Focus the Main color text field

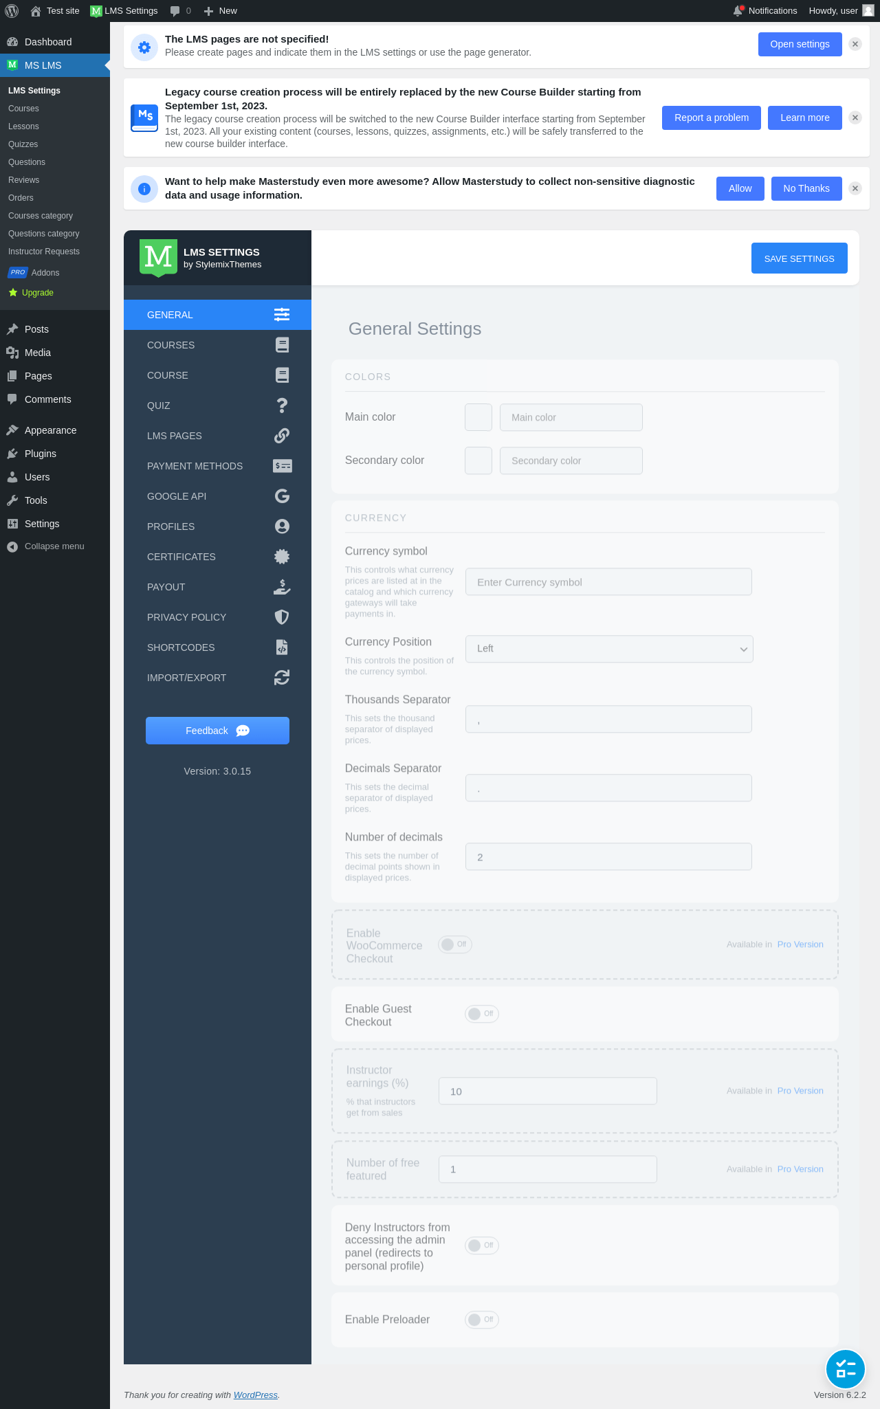tap(571, 417)
